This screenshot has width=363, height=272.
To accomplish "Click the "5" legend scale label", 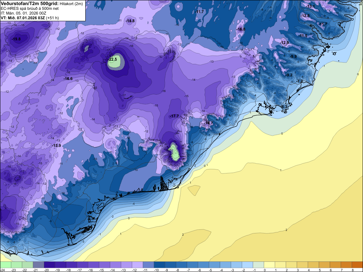I will pyautogui.click(x=320, y=270).
